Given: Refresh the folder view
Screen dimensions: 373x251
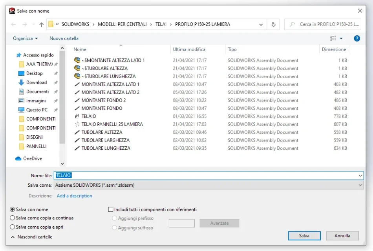Looking at the screenshot, I should [x=273, y=24].
